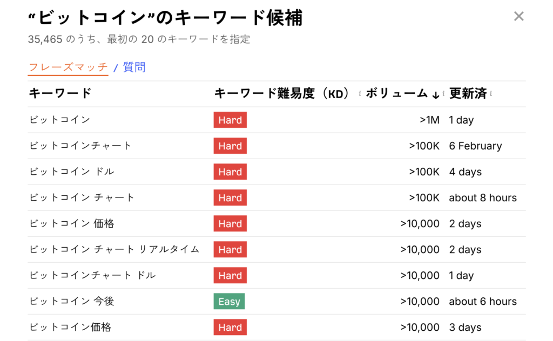Open the keyword ビットコイン
Screen dimensions: 553x341
coord(60,120)
